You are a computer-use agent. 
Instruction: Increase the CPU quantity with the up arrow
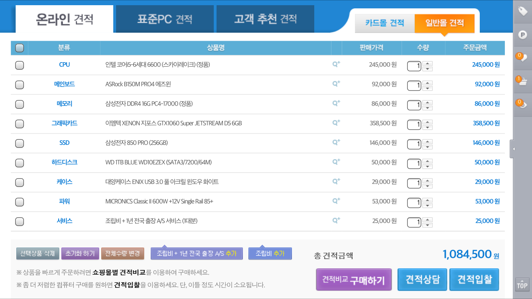tap(428, 63)
